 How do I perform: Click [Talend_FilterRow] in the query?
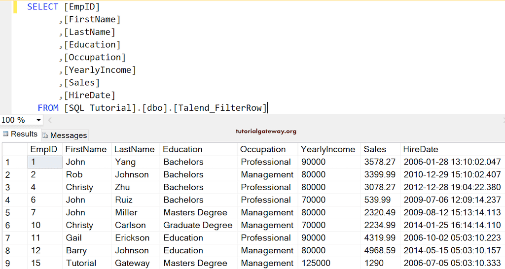[x=220, y=108]
